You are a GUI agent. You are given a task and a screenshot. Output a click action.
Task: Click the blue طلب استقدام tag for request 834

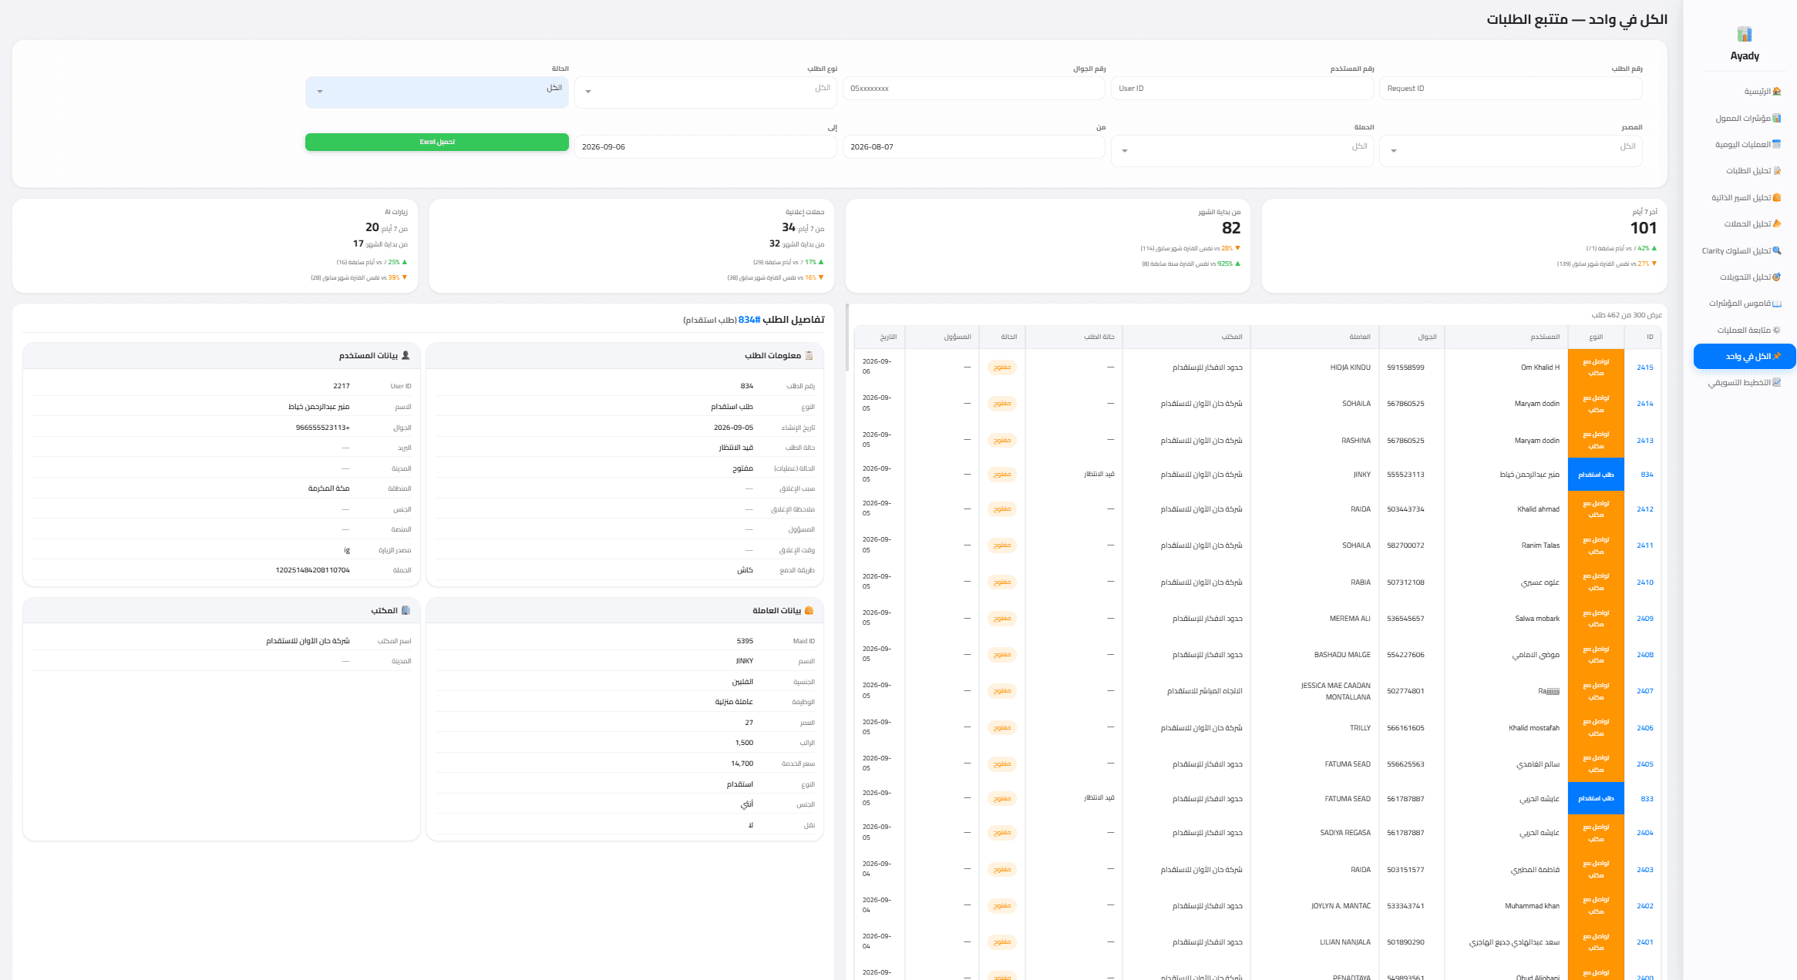1596,475
